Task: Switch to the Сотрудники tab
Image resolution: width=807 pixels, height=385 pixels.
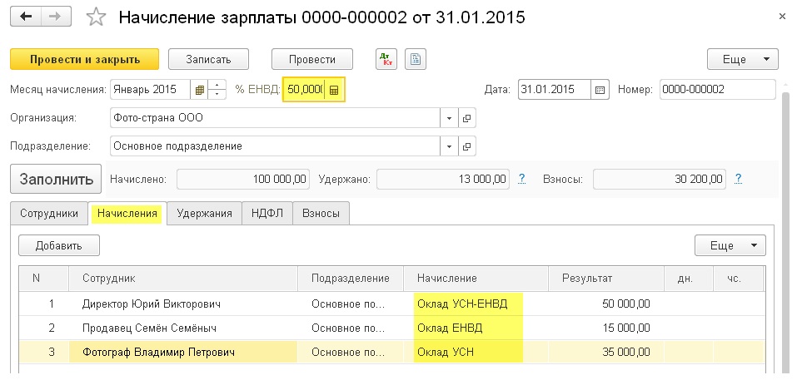Action: tap(49, 214)
